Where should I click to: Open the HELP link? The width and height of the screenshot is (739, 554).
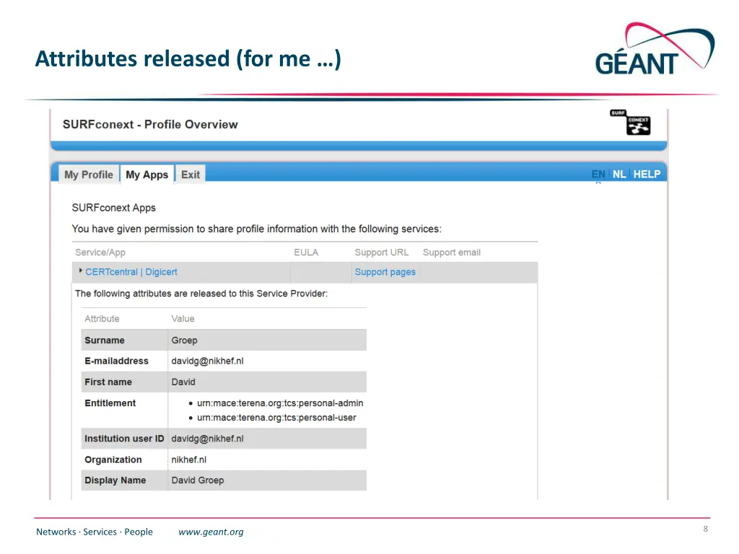pyautogui.click(x=647, y=175)
